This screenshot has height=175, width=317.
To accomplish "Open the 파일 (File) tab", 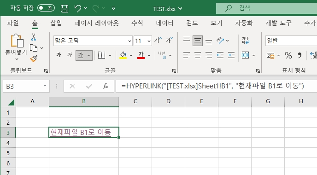I will pyautogui.click(x=13, y=23).
